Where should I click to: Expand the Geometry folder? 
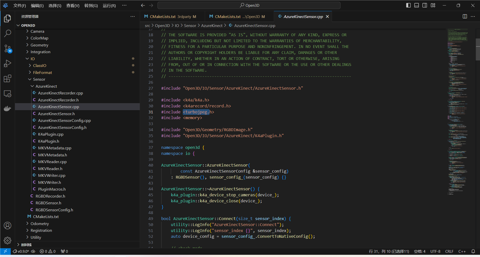click(39, 45)
